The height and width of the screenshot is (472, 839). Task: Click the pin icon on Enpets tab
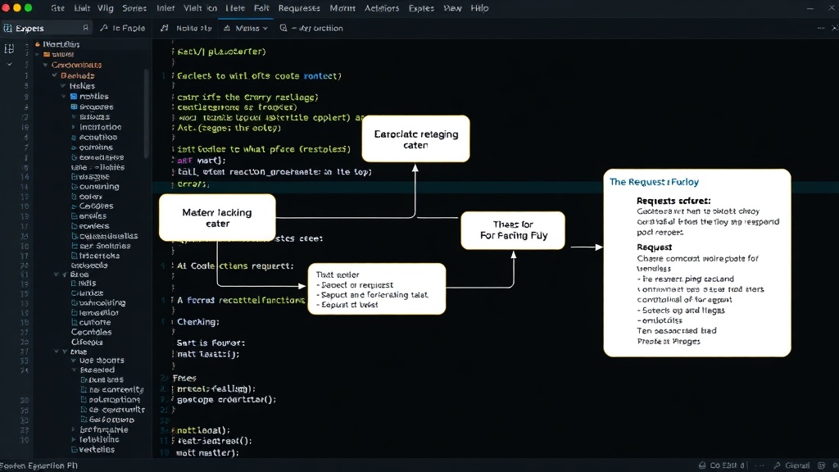pos(85,27)
